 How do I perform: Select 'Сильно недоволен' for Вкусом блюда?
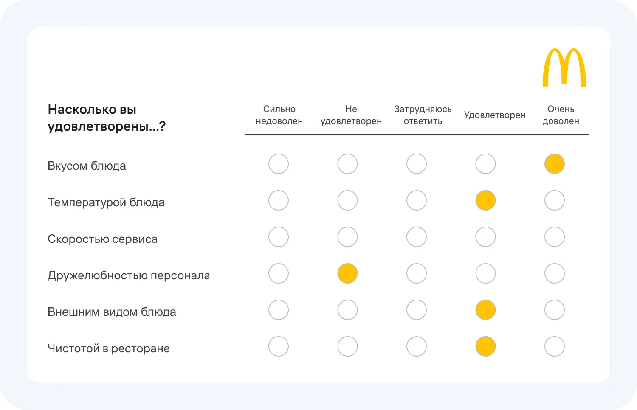279,164
